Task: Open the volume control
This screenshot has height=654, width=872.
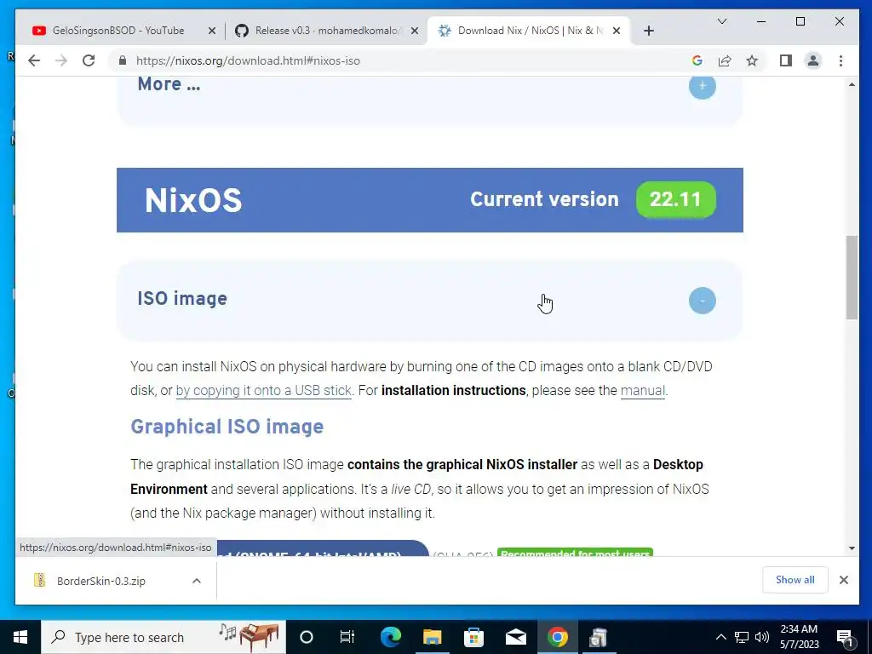Action: tap(762, 637)
